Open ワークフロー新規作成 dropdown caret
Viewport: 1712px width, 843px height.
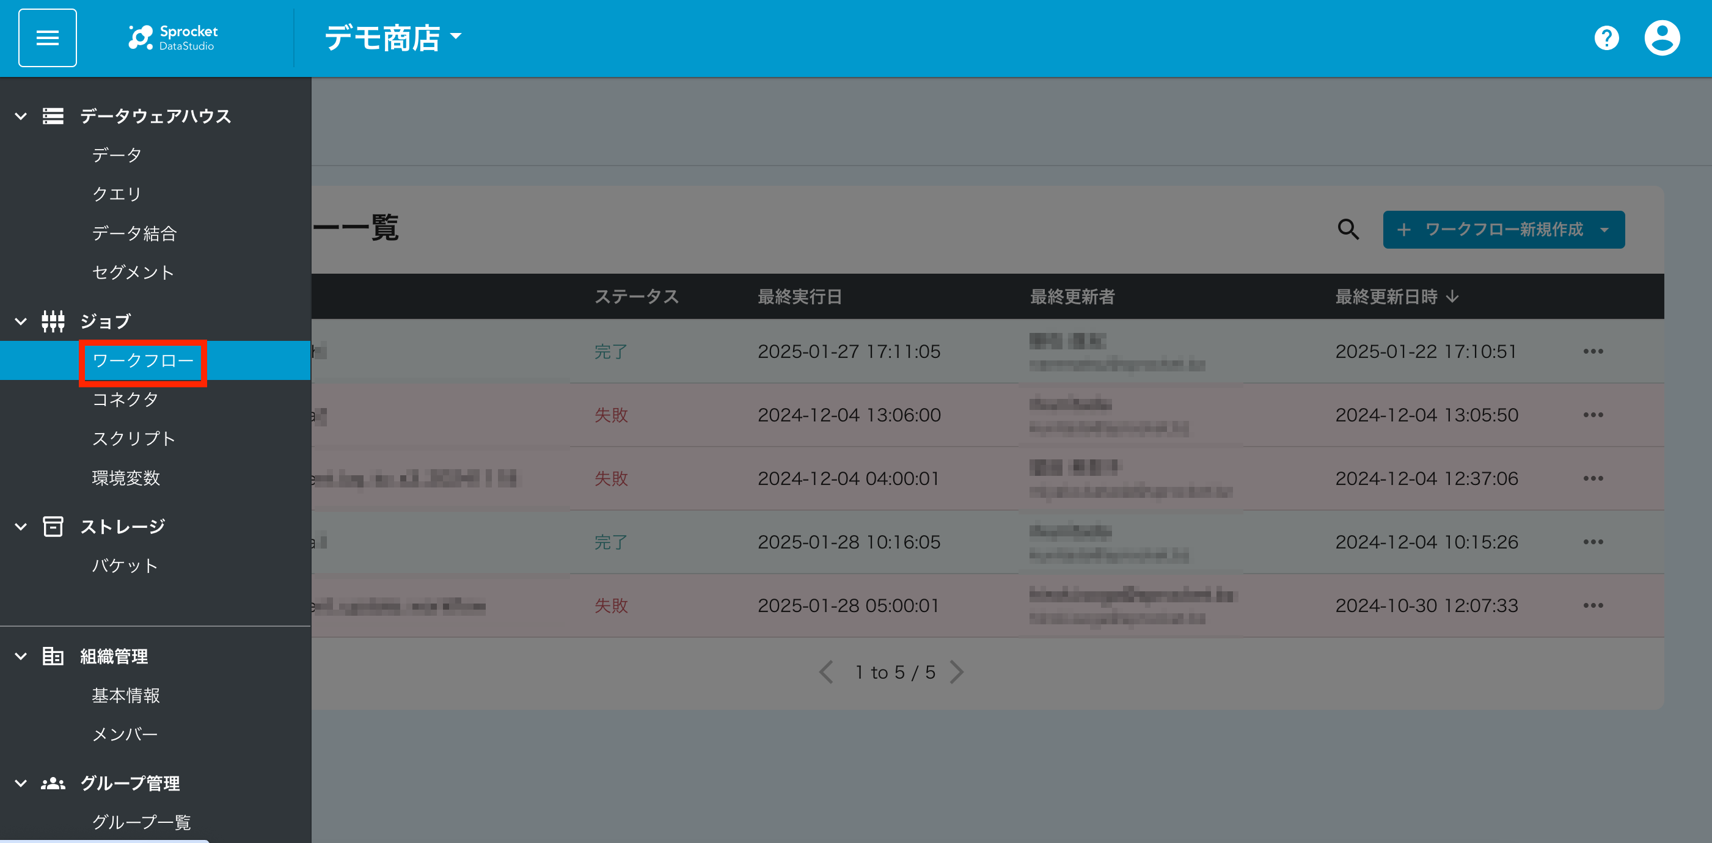click(x=1604, y=230)
